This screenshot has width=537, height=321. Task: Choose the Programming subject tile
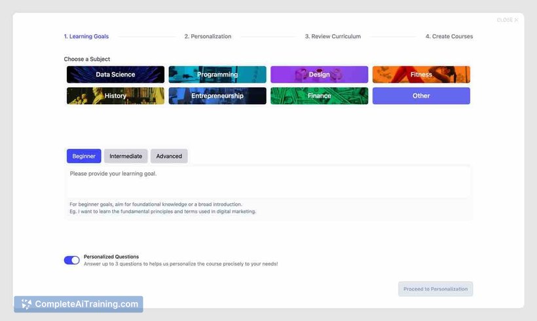[x=217, y=74]
